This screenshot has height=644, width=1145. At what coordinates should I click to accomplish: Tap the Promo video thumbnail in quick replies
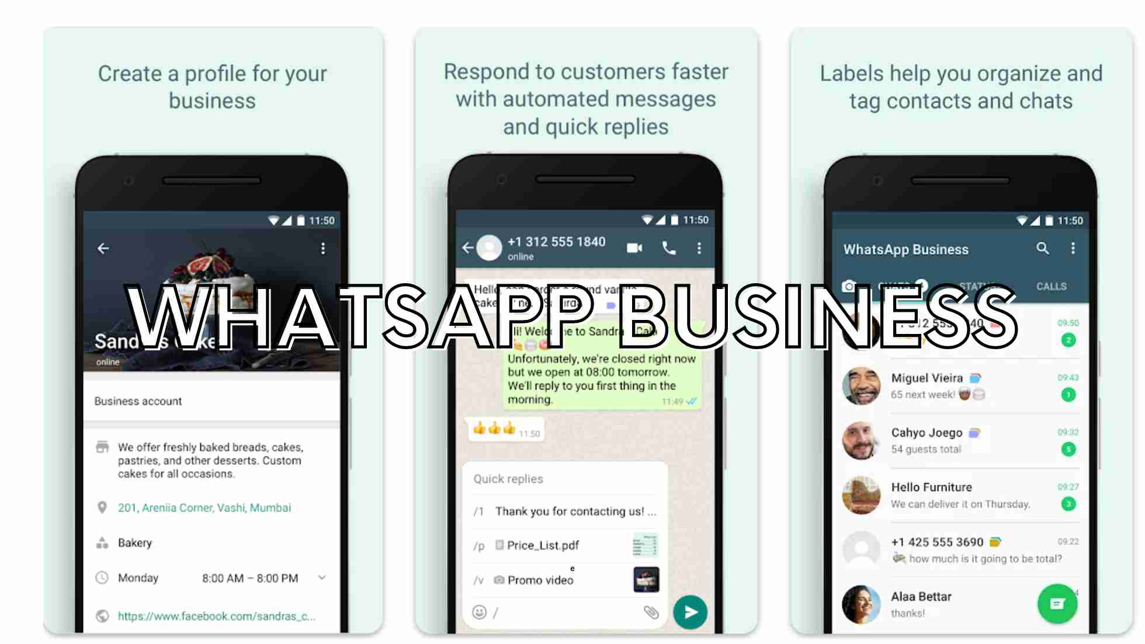click(645, 580)
